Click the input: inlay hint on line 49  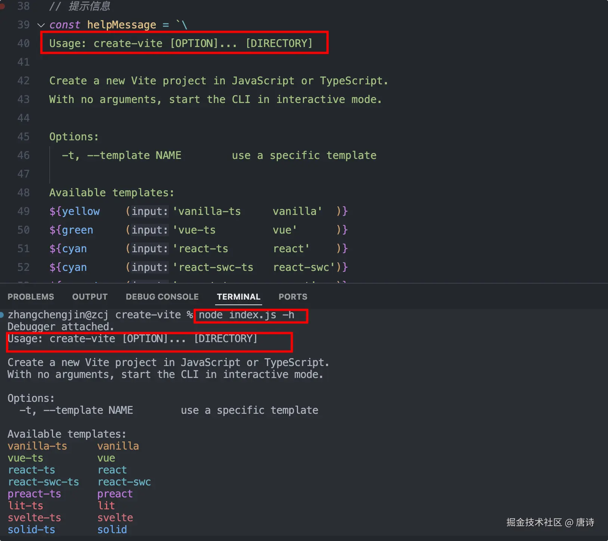pos(149,211)
